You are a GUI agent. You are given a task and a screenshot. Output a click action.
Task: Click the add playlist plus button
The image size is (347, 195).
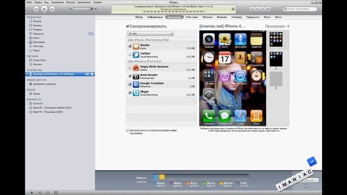(31, 193)
